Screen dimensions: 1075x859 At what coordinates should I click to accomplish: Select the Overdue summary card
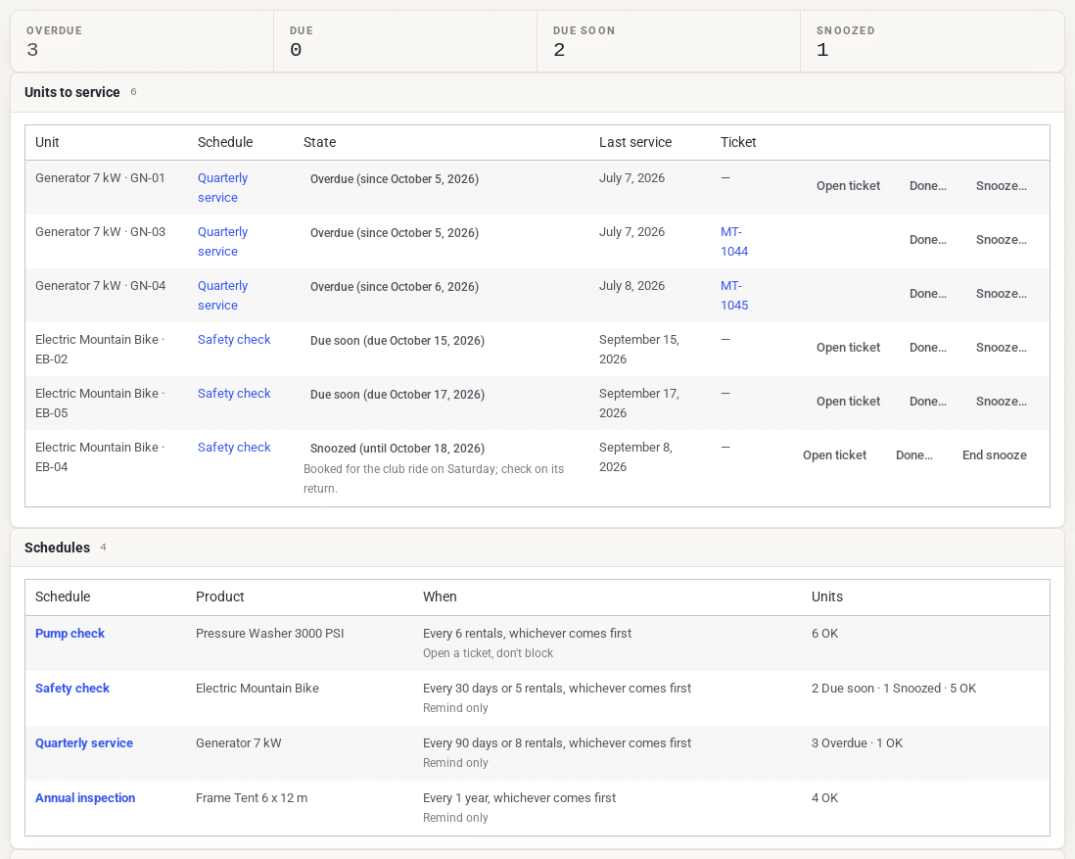click(142, 41)
